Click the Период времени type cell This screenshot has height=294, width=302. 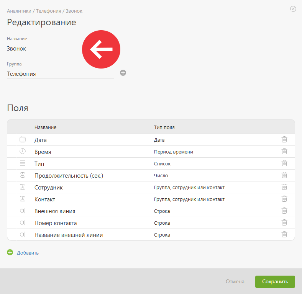[173, 152]
